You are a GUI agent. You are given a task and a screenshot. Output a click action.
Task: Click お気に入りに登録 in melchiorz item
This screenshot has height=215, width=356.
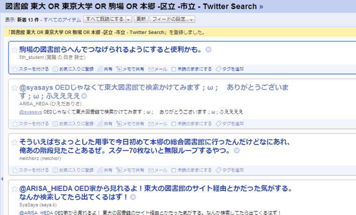click(x=73, y=170)
